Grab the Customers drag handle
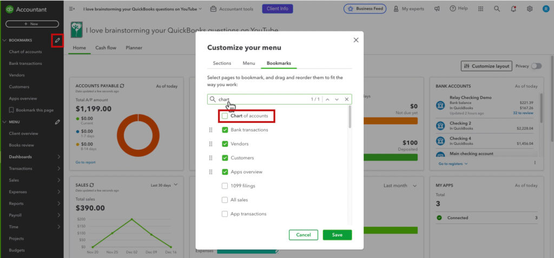The width and height of the screenshot is (554, 258). [x=210, y=158]
